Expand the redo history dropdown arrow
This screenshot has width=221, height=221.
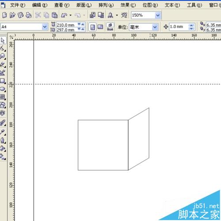click(x=84, y=15)
